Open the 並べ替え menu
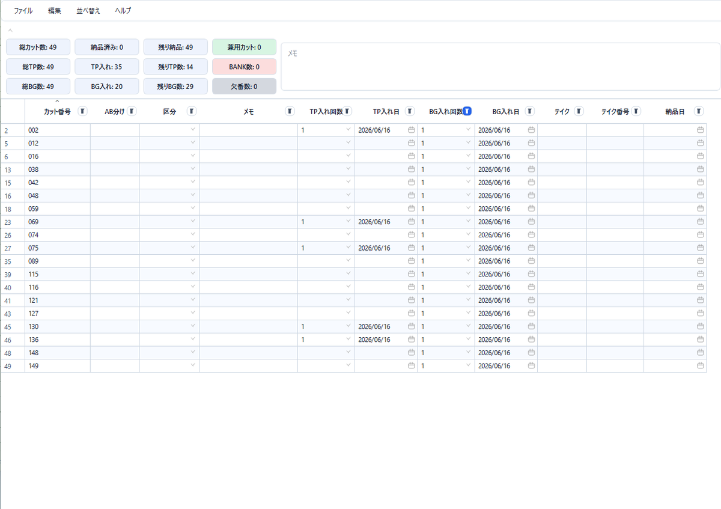Image resolution: width=721 pixels, height=509 pixels. 88,11
